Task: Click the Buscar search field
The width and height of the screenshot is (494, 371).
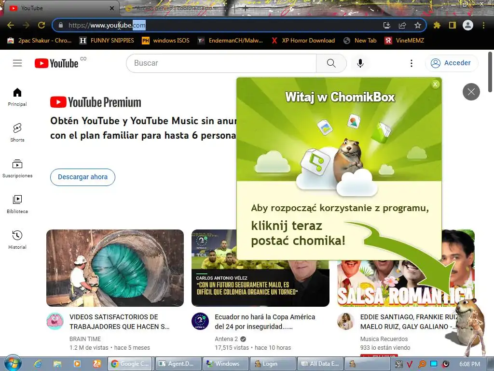Action: [x=221, y=63]
